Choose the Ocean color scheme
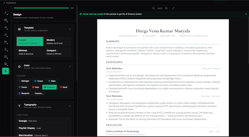249x137 pixels. [x=39, y=81]
